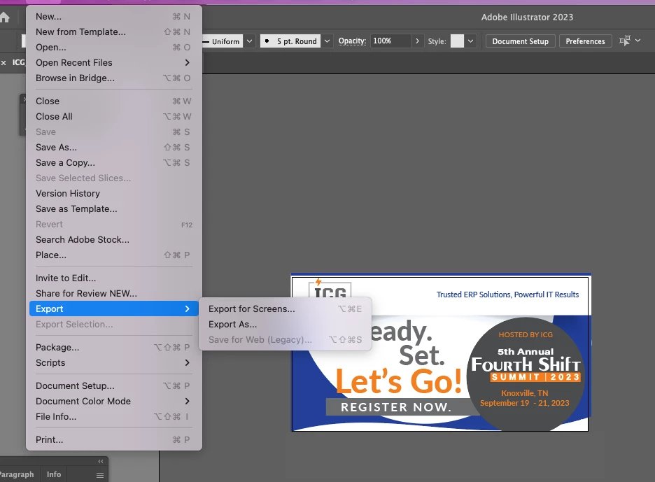Select Search Adobe Stock...
The width and height of the screenshot is (655, 482).
(113, 240)
